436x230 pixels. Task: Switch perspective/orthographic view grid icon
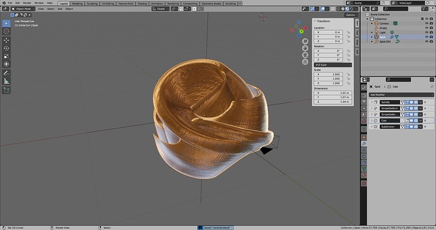pyautogui.click(x=305, y=62)
